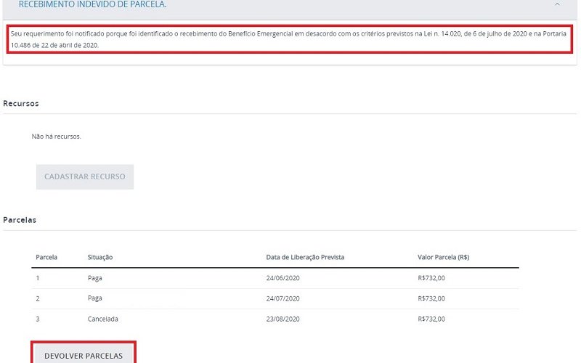Click the DEVOLVER PARCELAS button
581x363 pixels.
(84, 355)
